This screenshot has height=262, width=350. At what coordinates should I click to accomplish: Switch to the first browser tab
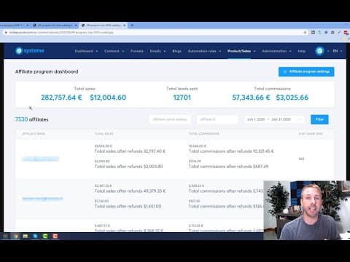[x=14, y=25]
